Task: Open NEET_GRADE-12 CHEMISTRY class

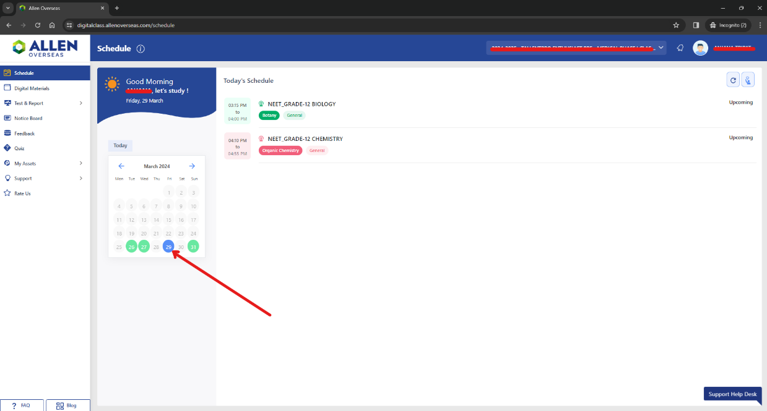Action: (305, 139)
